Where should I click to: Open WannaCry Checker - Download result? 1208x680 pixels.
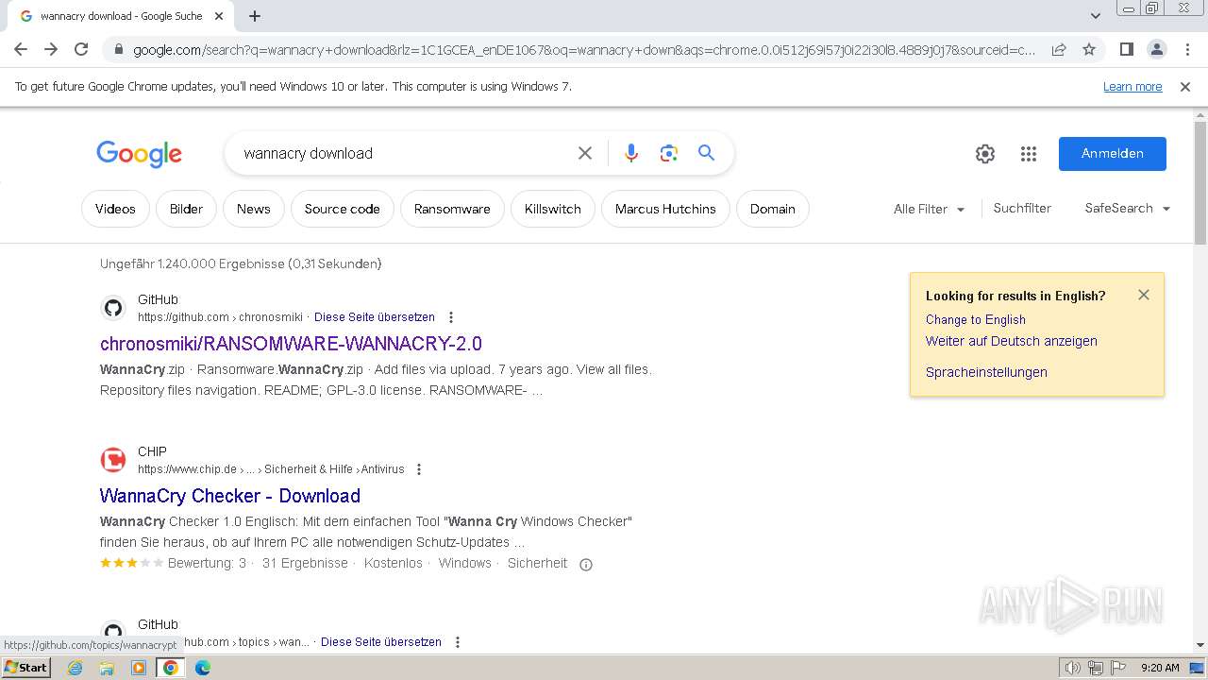pyautogui.click(x=230, y=496)
